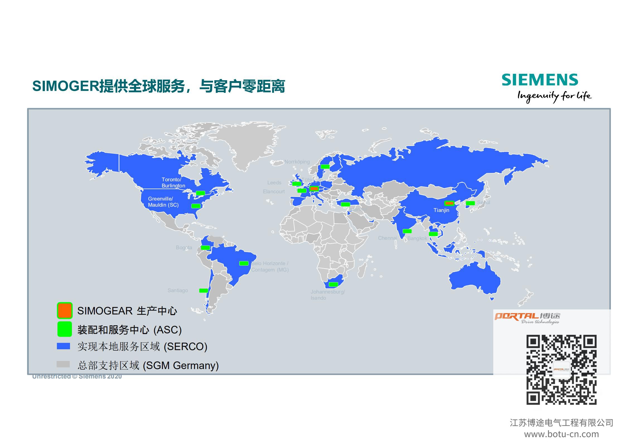Screen dimensions: 626x442
Task: Open the www.botu-cn.com link
Action: [x=561, y=434]
